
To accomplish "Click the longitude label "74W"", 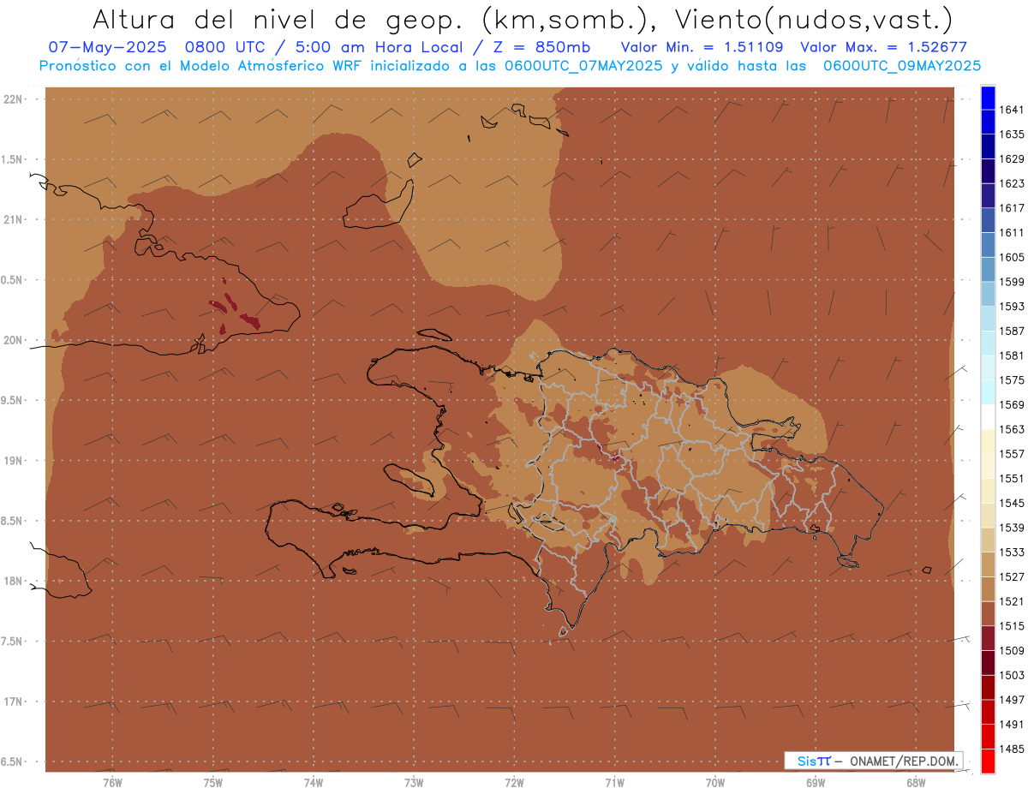I will coord(313,783).
